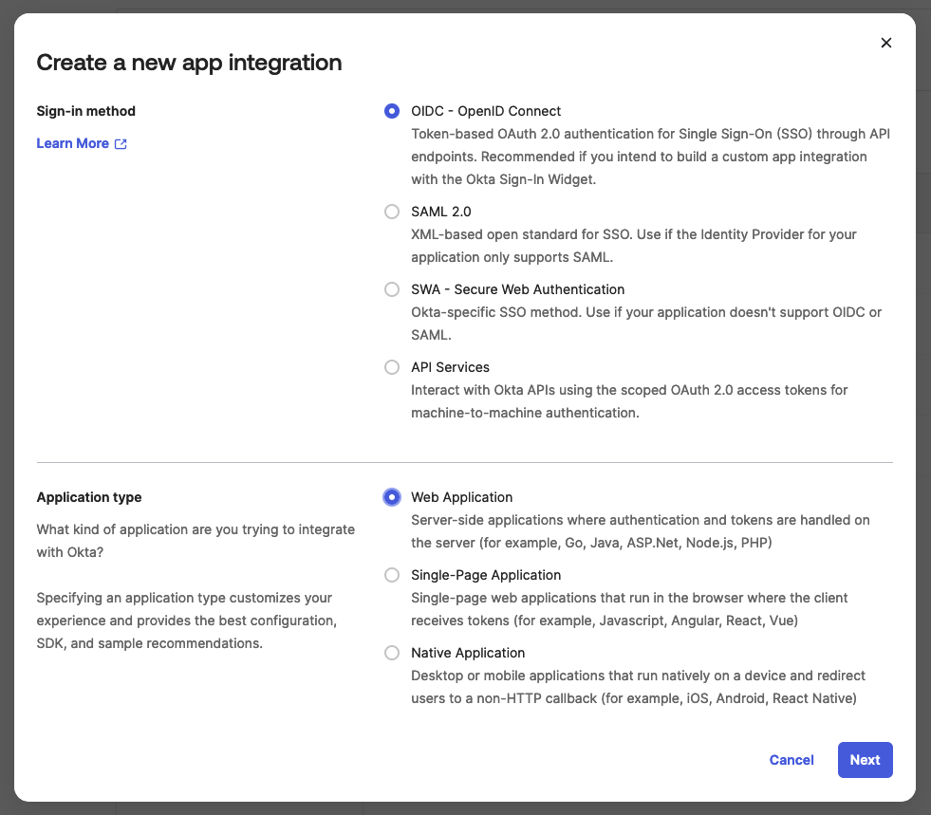Viewport: 931px width, 815px height.
Task: Open the external link icon beside Learn More
Action: pos(121,143)
